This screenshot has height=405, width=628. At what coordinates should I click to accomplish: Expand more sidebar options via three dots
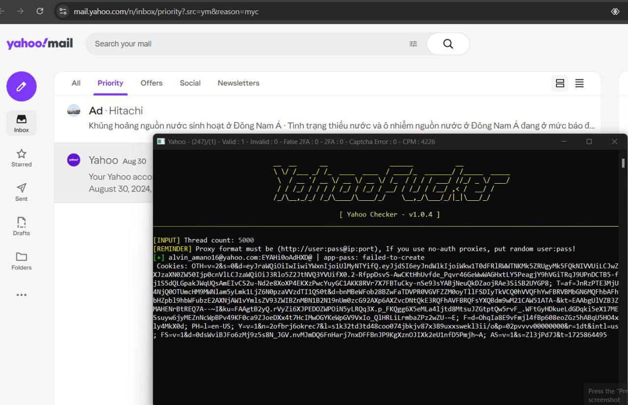[x=21, y=295]
